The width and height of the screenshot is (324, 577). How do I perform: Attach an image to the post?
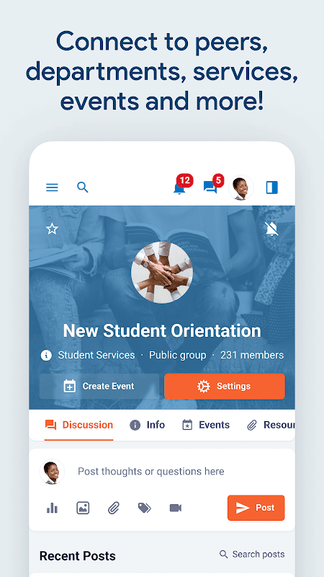coord(83,508)
